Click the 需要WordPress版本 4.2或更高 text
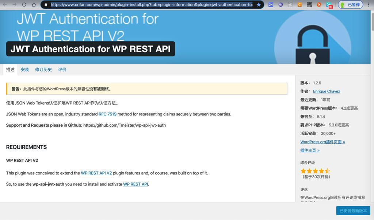 [329, 108]
